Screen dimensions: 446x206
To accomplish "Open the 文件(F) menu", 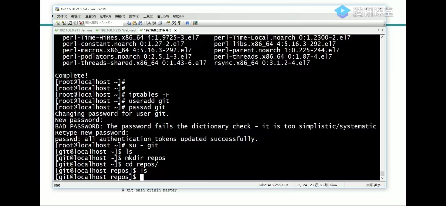I will tap(62, 16).
